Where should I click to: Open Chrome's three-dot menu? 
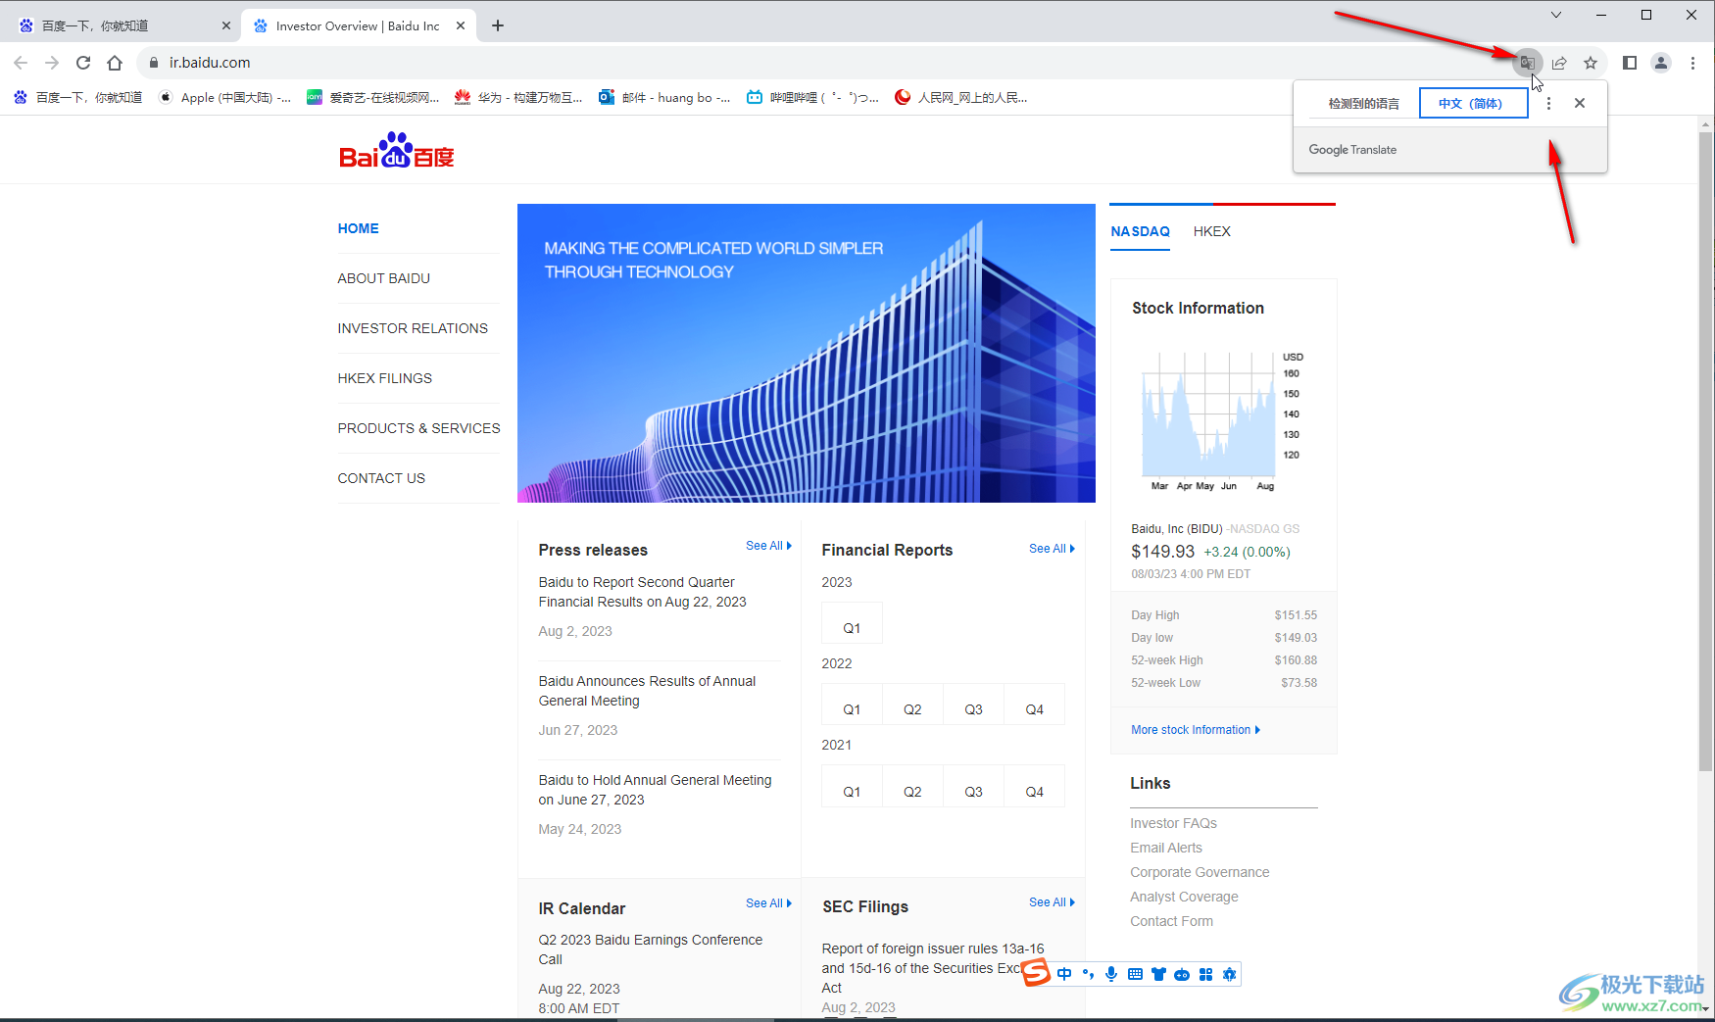coord(1692,63)
